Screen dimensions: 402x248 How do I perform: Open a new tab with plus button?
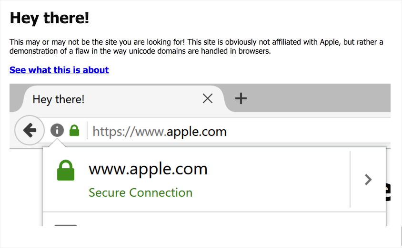point(241,98)
